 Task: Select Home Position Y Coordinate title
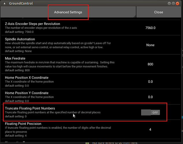tap(27, 93)
